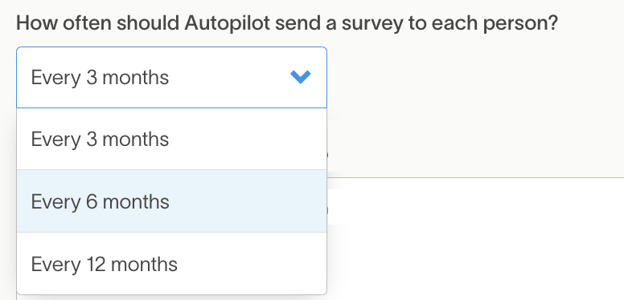Set survey frequency to every 6 months

[171, 201]
